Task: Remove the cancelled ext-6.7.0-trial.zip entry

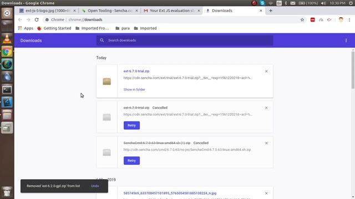Action: (x=266, y=108)
